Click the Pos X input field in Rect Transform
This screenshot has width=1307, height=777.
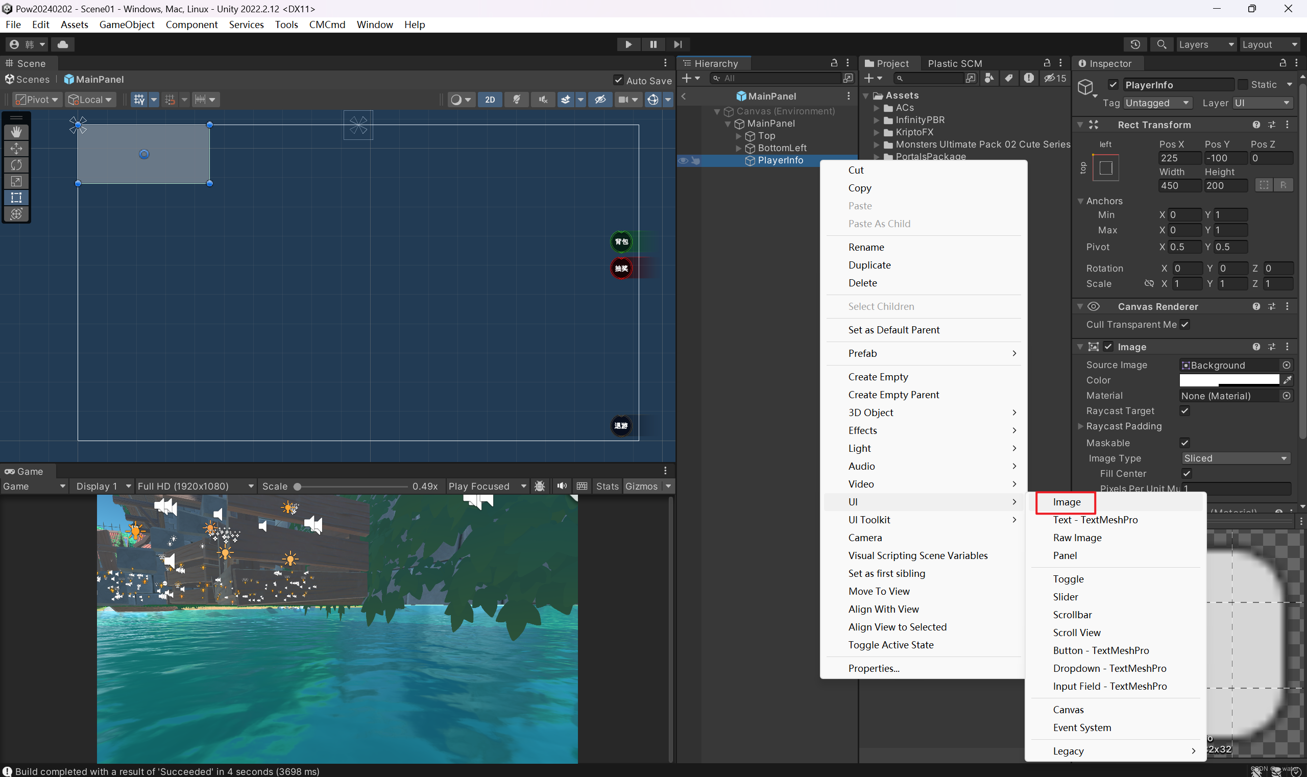point(1179,158)
